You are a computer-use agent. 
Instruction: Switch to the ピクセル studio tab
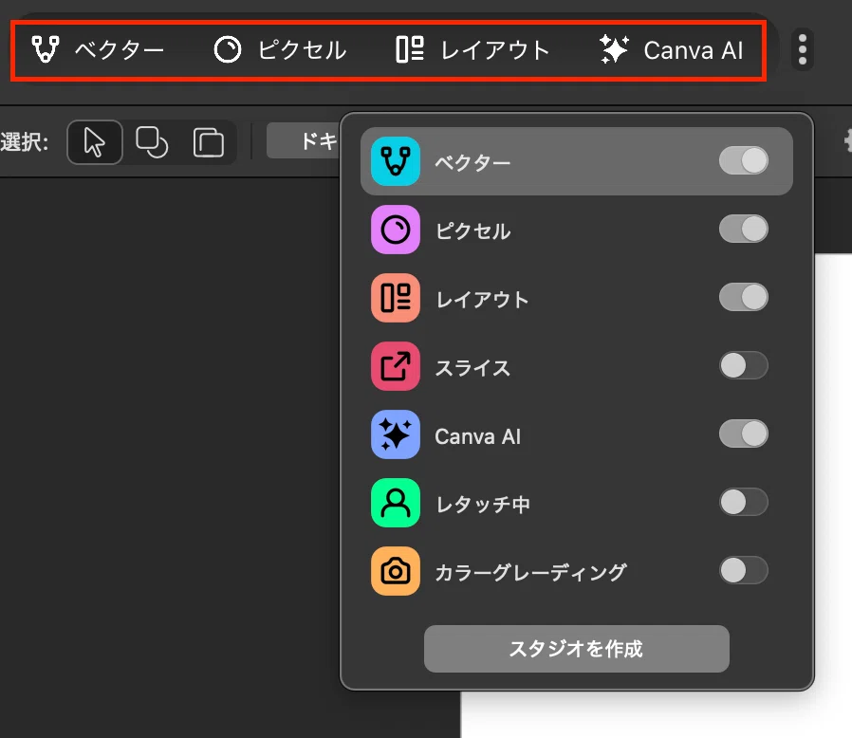coord(281,50)
